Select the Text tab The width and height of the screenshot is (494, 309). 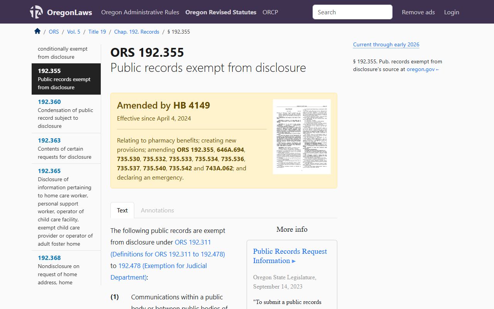pyautogui.click(x=122, y=210)
